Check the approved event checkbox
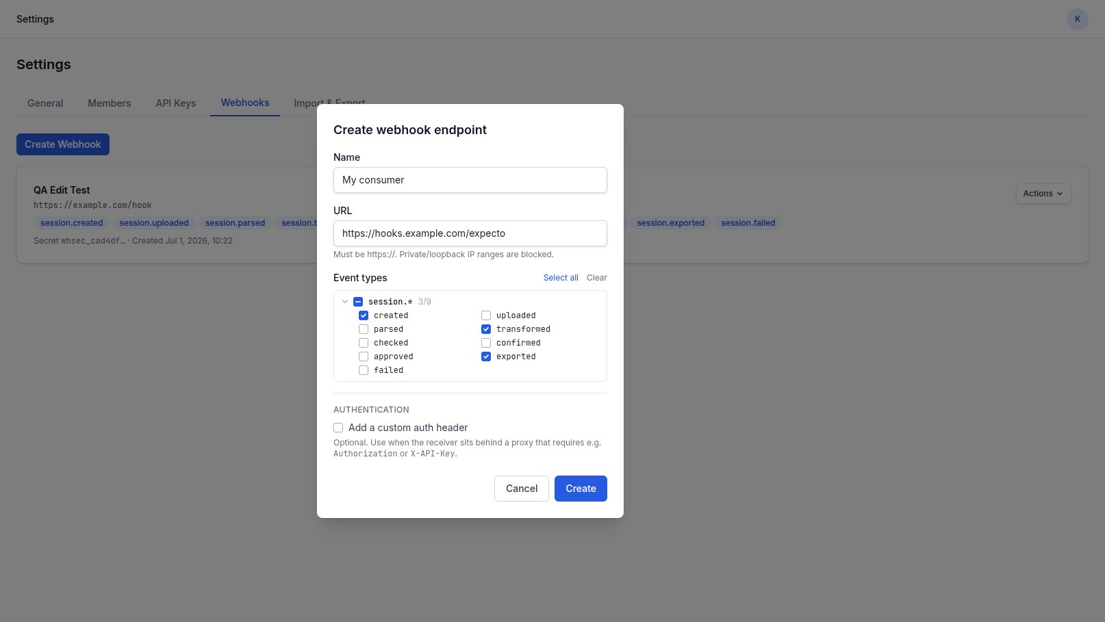The height and width of the screenshot is (622, 1105). [x=364, y=357]
